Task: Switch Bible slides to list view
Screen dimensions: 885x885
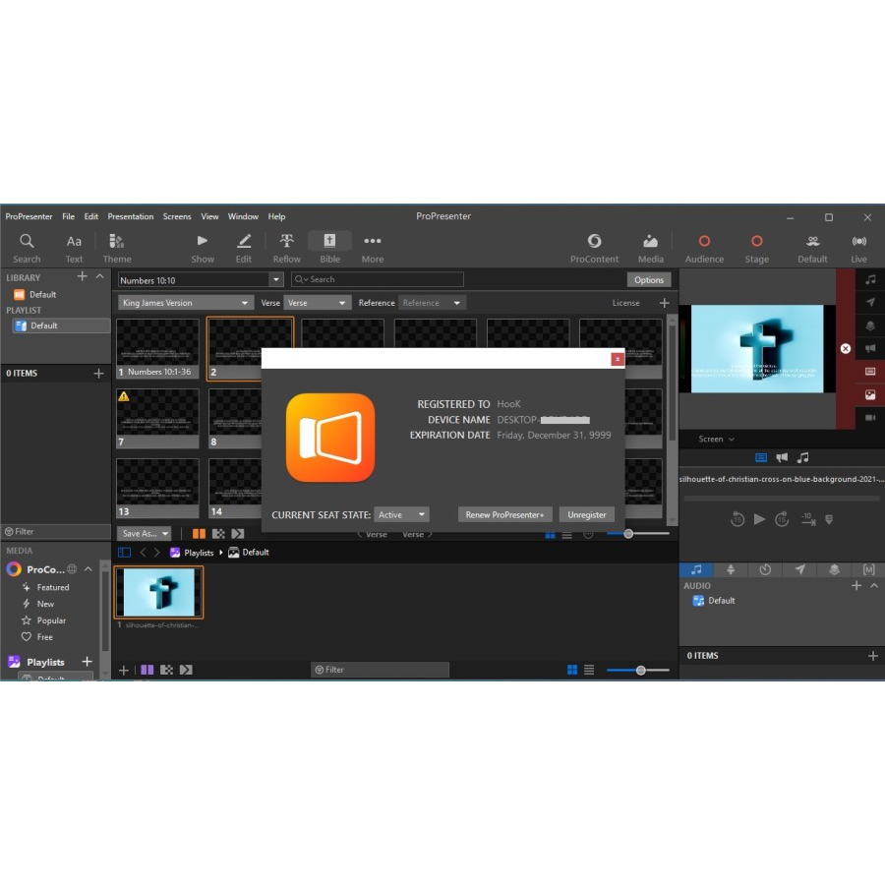Action: (566, 535)
